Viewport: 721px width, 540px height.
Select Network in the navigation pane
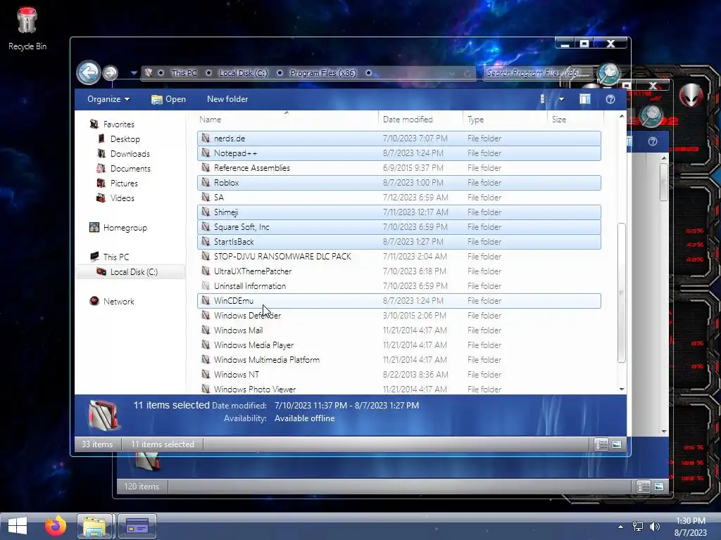pyautogui.click(x=118, y=301)
